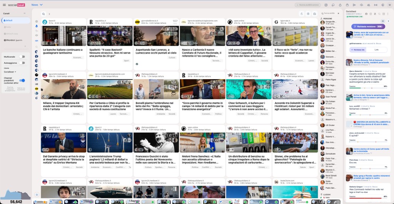Select the Link option
394x204 pixels.
pos(376,50)
